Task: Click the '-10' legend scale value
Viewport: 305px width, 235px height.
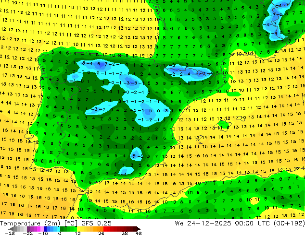Action: [x=43, y=233]
